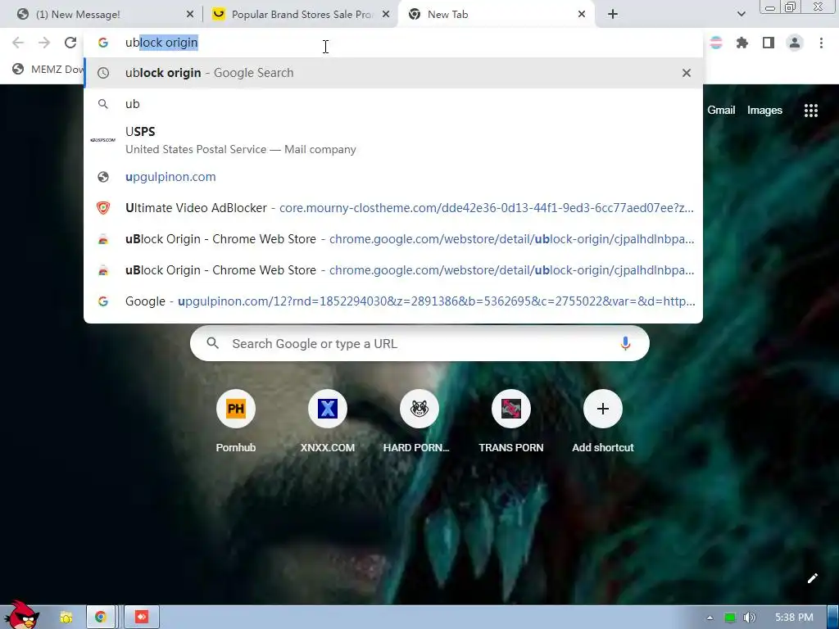
Task: Select the ublock origin Google Search suggestion
Action: (393, 73)
